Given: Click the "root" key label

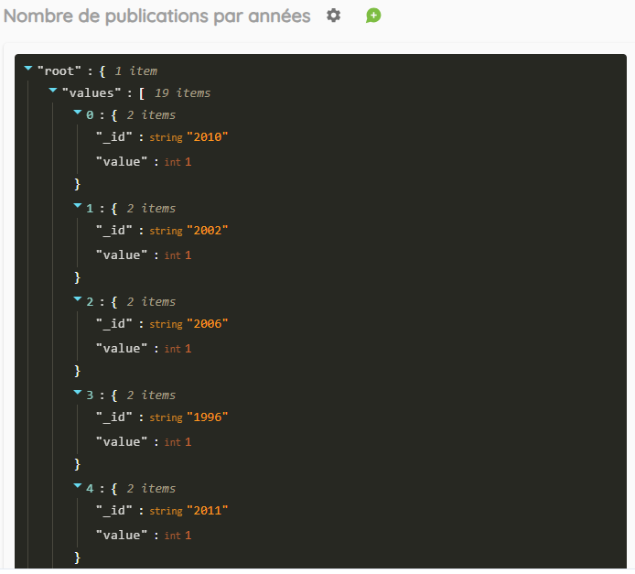Looking at the screenshot, I should (x=59, y=71).
